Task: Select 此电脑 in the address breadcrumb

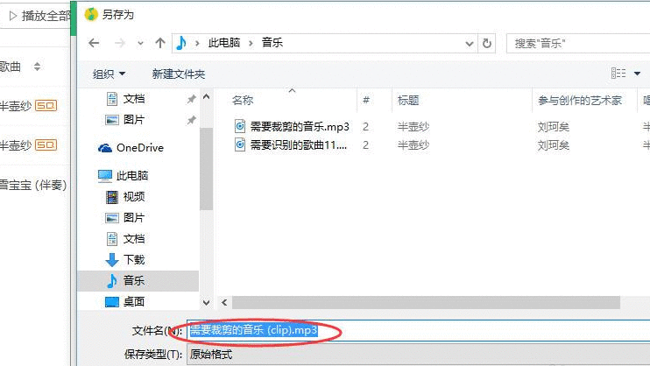Action: (224, 43)
